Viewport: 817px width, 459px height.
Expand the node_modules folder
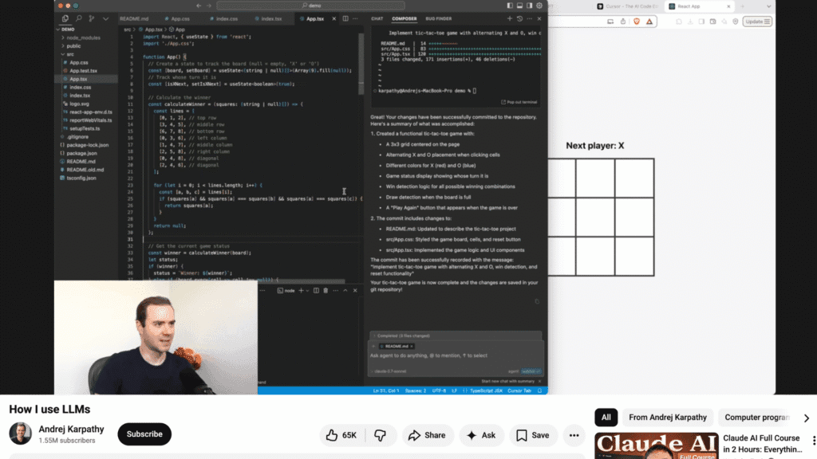tap(83, 38)
